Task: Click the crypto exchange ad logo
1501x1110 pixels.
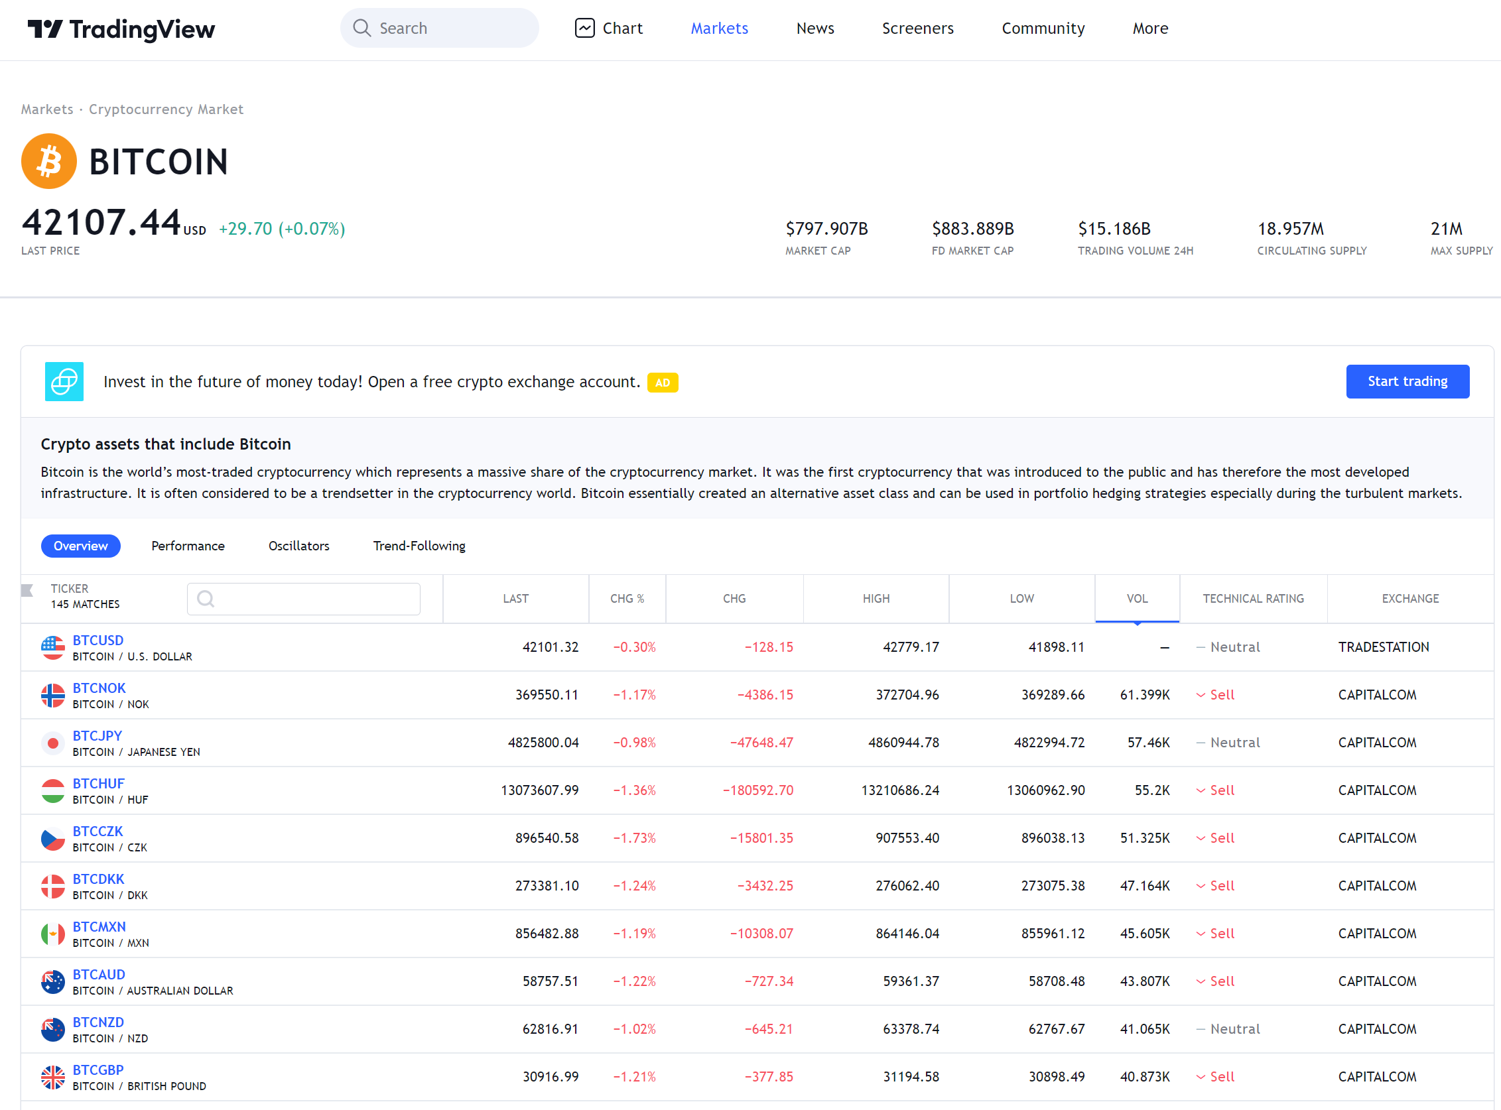Action: click(64, 382)
